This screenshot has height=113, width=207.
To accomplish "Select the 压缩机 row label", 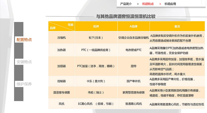I will point(61,38).
